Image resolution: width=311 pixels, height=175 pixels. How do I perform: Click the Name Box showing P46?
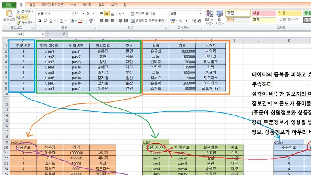[21, 34]
